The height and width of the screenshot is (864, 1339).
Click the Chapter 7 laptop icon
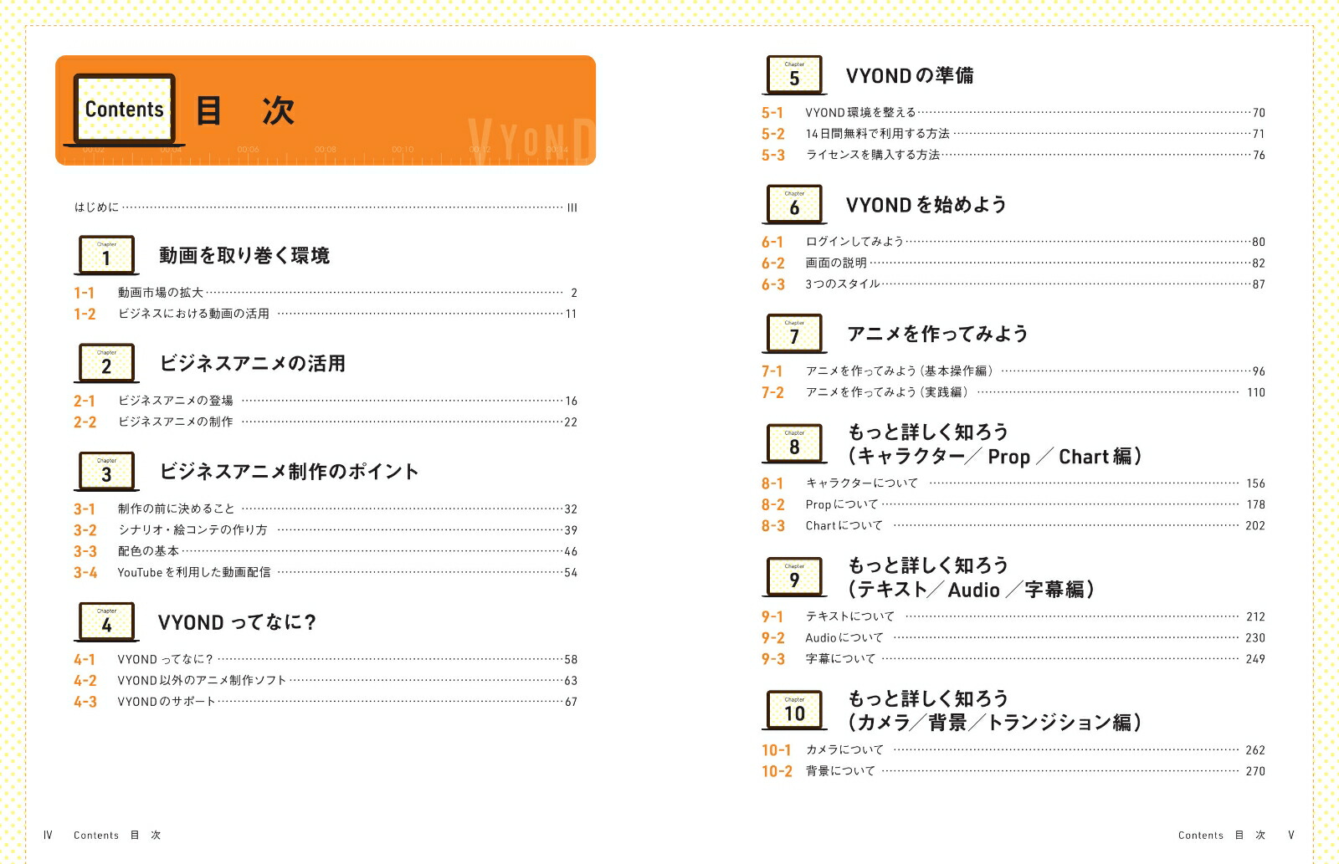(x=794, y=334)
